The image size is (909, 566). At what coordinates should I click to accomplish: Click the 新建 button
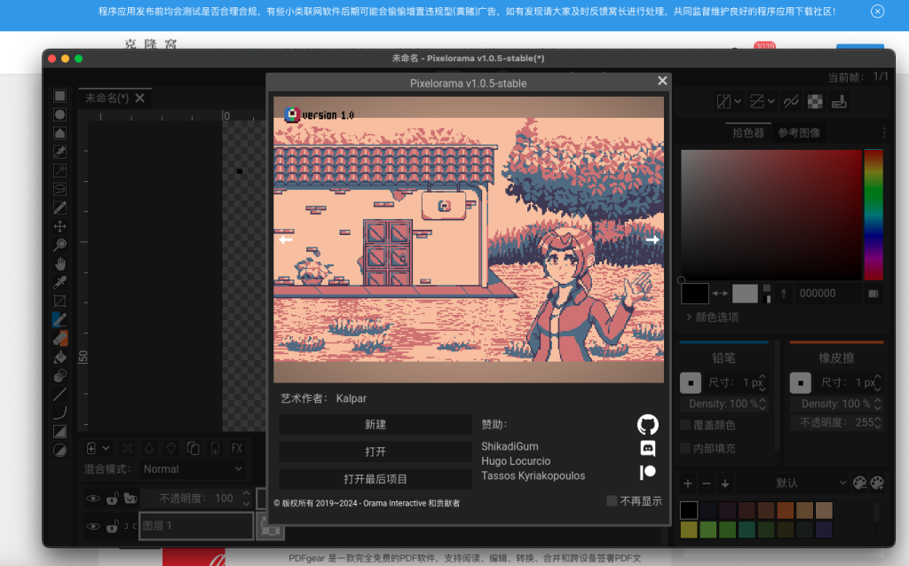(375, 425)
